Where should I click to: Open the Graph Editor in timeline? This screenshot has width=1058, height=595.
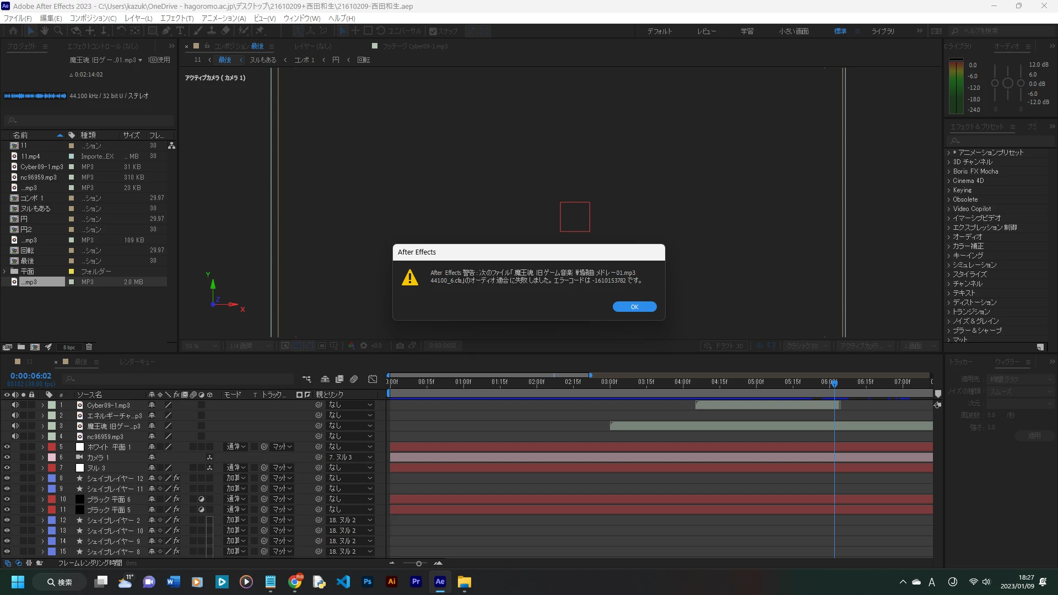[373, 379]
